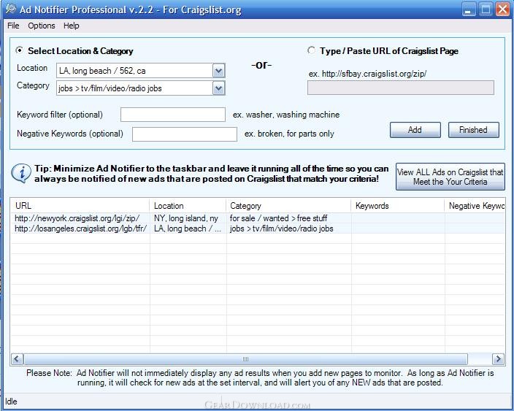This screenshot has height=411, width=514.
Task: Click the Negative Keywords column header
Action: pyautogui.click(x=475, y=206)
